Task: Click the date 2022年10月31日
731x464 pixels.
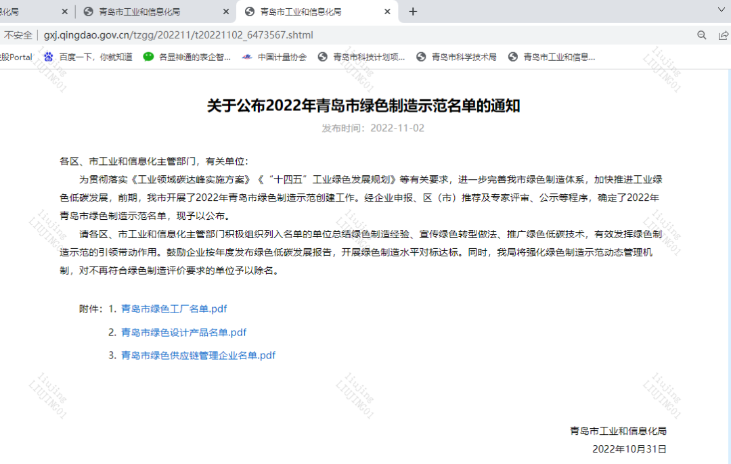Action: (x=629, y=449)
